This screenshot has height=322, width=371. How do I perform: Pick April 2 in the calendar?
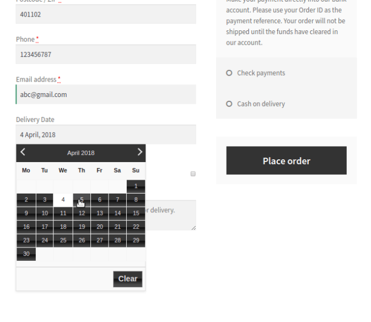[26, 200]
